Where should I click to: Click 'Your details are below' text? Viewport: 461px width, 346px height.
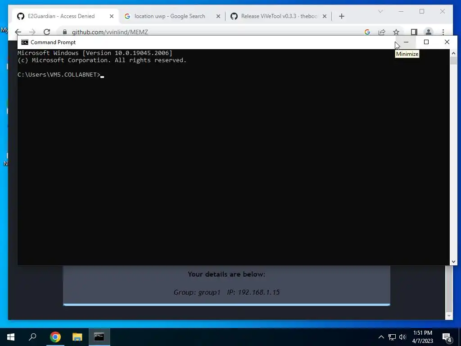[226, 274]
